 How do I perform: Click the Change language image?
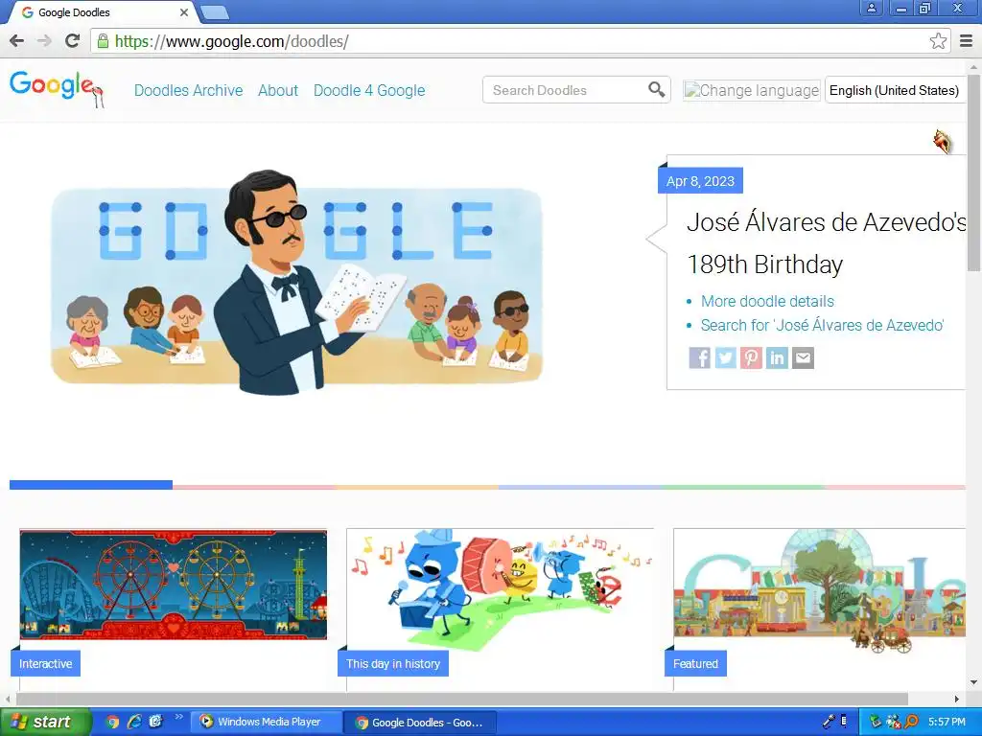pyautogui.click(x=752, y=90)
